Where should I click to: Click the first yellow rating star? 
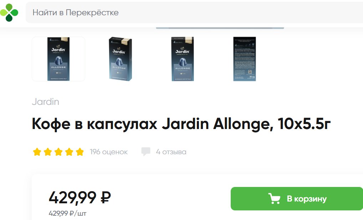(x=37, y=152)
